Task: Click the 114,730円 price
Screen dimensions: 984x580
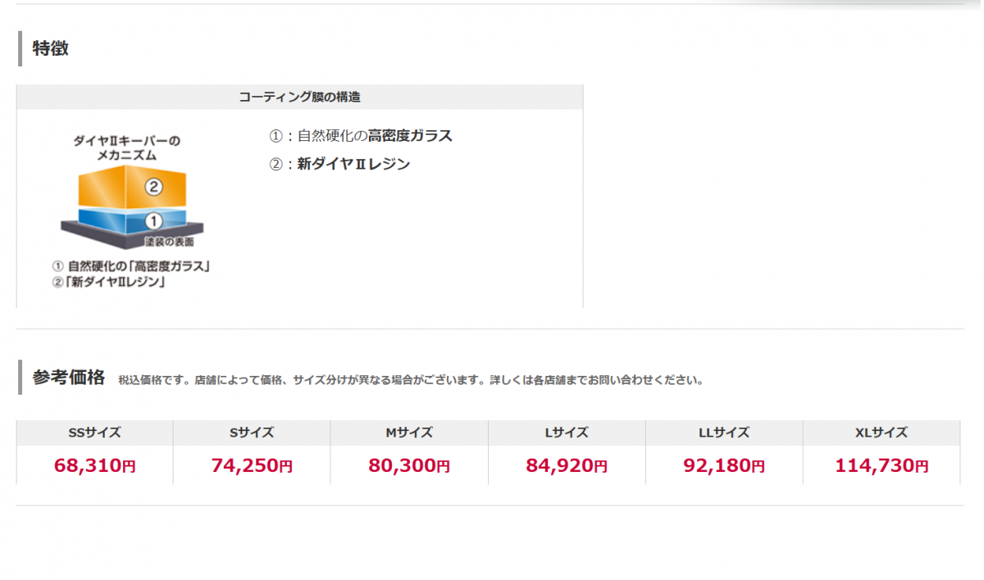Action: click(x=881, y=466)
